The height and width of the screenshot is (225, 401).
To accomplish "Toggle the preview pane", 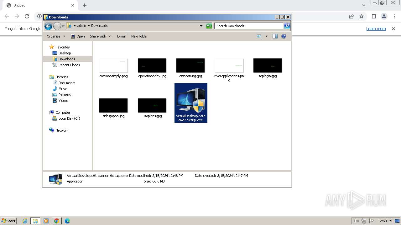I will tap(275, 36).
